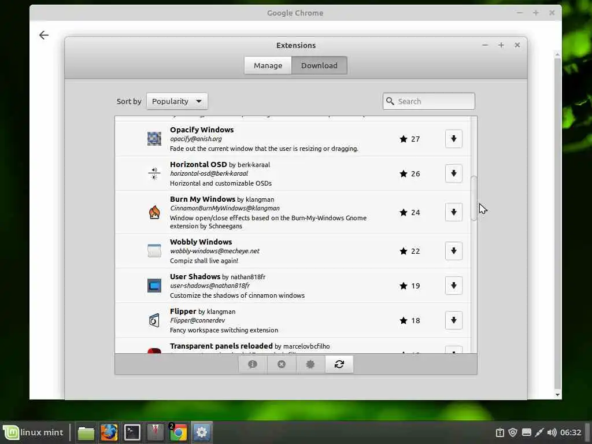This screenshot has width=592, height=444.
Task: Click the red tie app in taskbar
Action: (x=155, y=432)
